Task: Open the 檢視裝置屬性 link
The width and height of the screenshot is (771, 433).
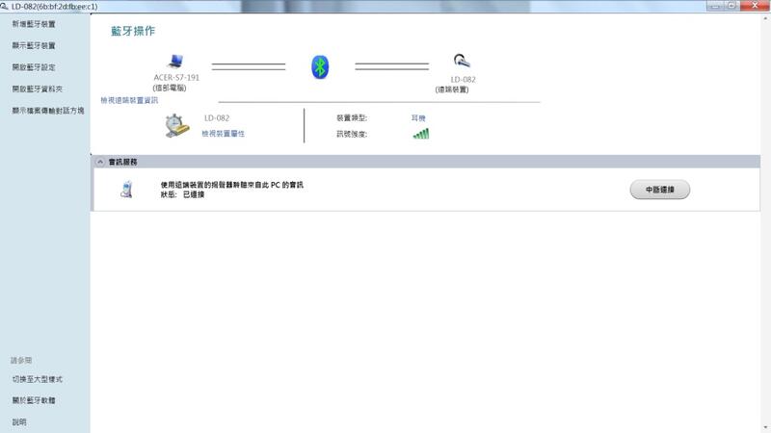Action: [223, 134]
